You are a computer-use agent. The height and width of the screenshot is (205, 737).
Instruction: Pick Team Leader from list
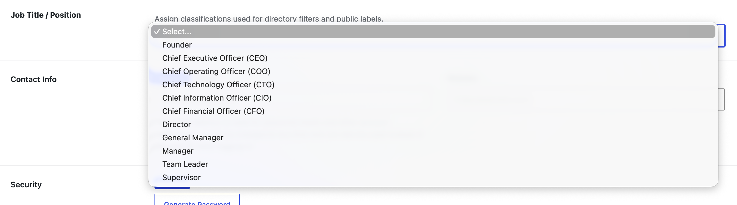[433, 164]
